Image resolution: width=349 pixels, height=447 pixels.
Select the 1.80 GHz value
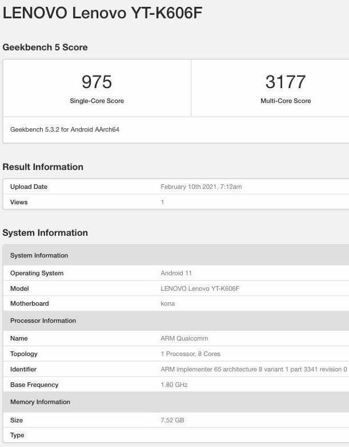(x=174, y=385)
